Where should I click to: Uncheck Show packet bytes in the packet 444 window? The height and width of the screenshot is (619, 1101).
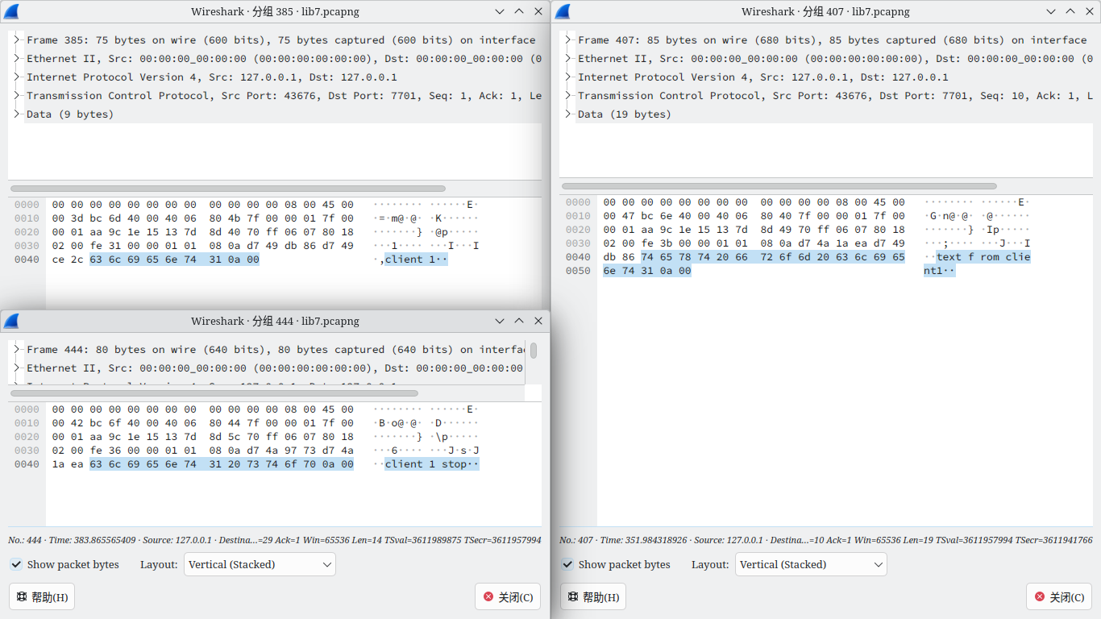click(16, 564)
